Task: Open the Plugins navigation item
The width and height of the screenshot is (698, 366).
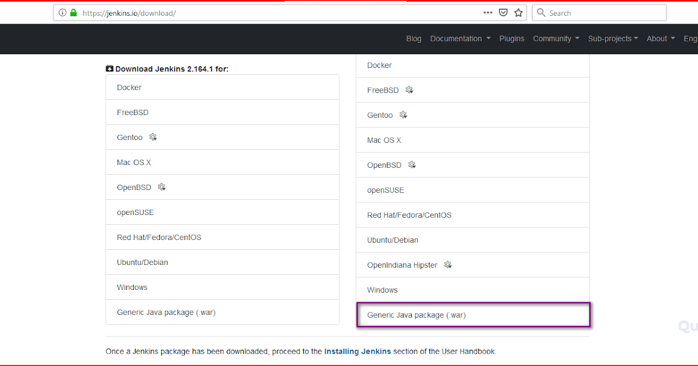Action: tap(512, 38)
